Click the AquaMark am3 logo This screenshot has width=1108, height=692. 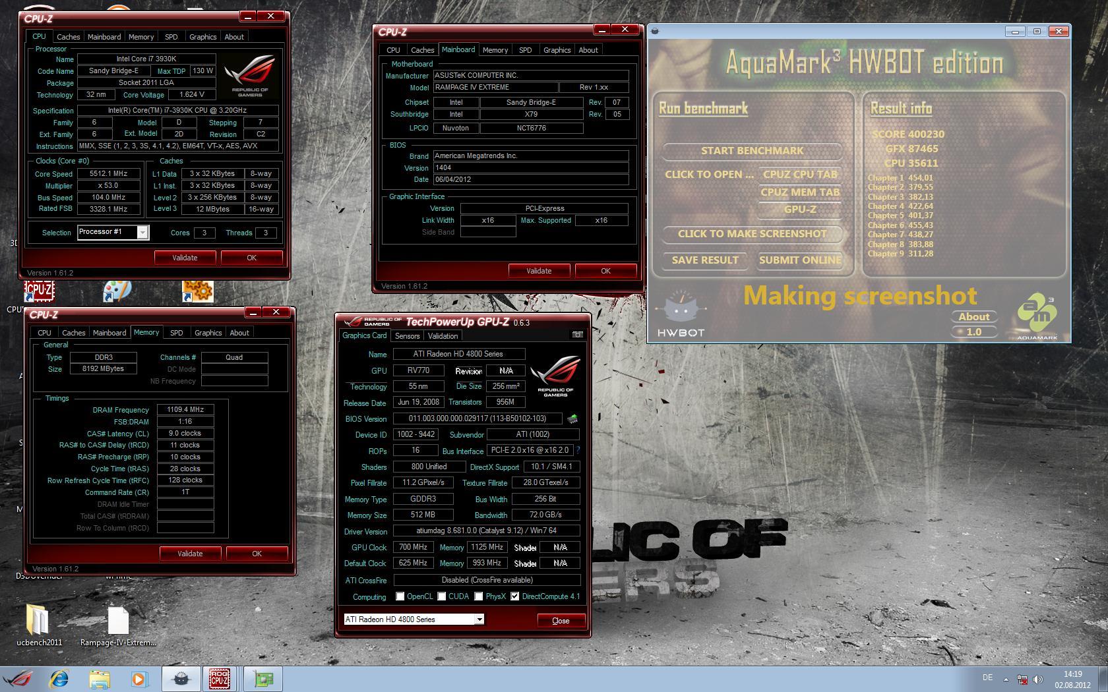1037,316
